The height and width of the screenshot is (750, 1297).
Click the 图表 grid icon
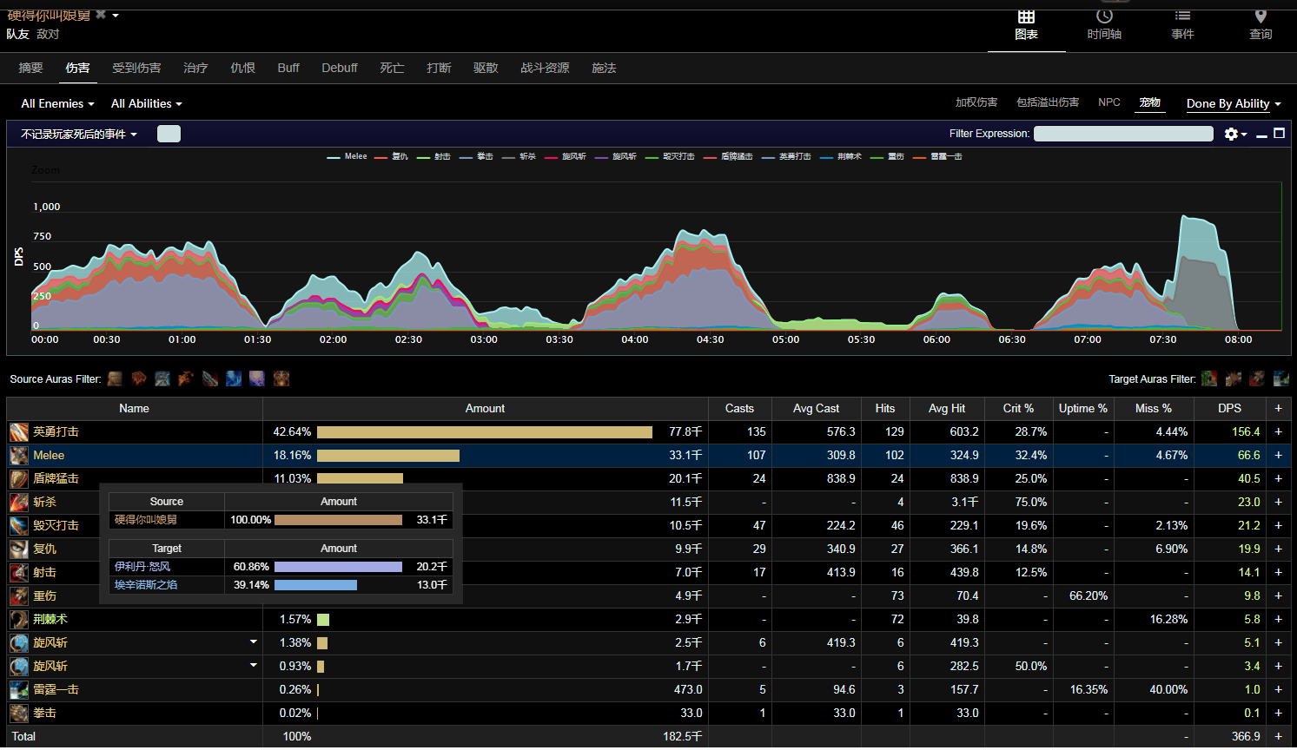[1026, 16]
